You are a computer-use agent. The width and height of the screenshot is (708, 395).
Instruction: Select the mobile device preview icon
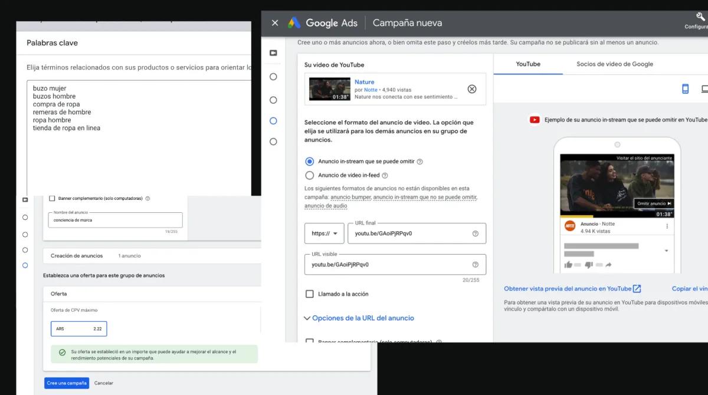pyautogui.click(x=686, y=89)
